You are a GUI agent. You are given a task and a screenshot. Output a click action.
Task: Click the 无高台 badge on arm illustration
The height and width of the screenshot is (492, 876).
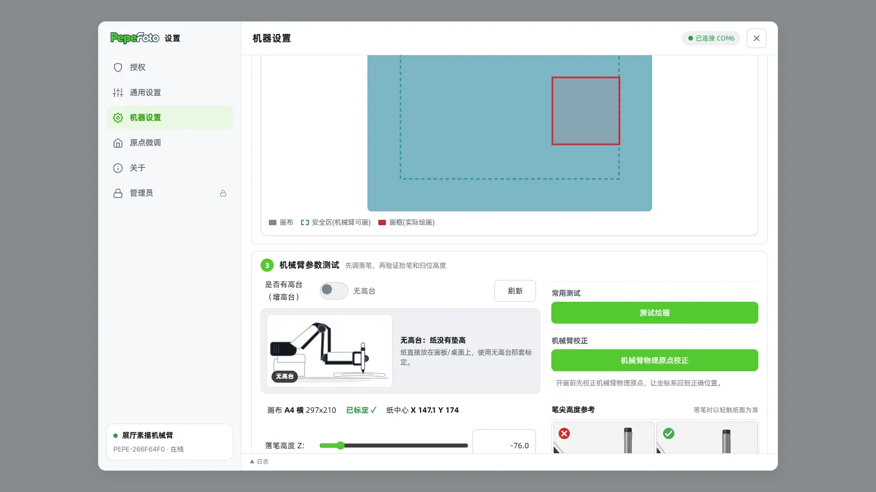tap(285, 376)
